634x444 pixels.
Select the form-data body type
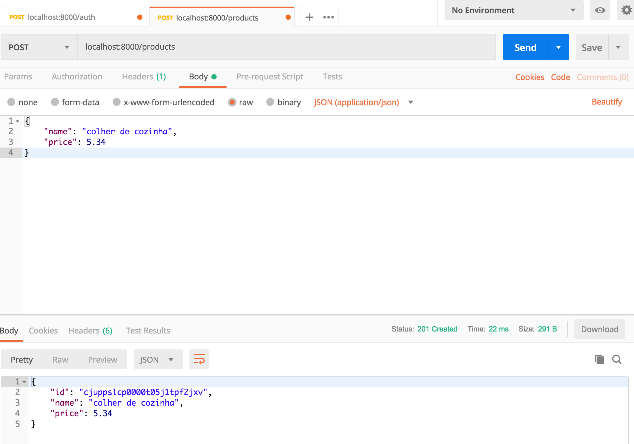click(x=55, y=102)
